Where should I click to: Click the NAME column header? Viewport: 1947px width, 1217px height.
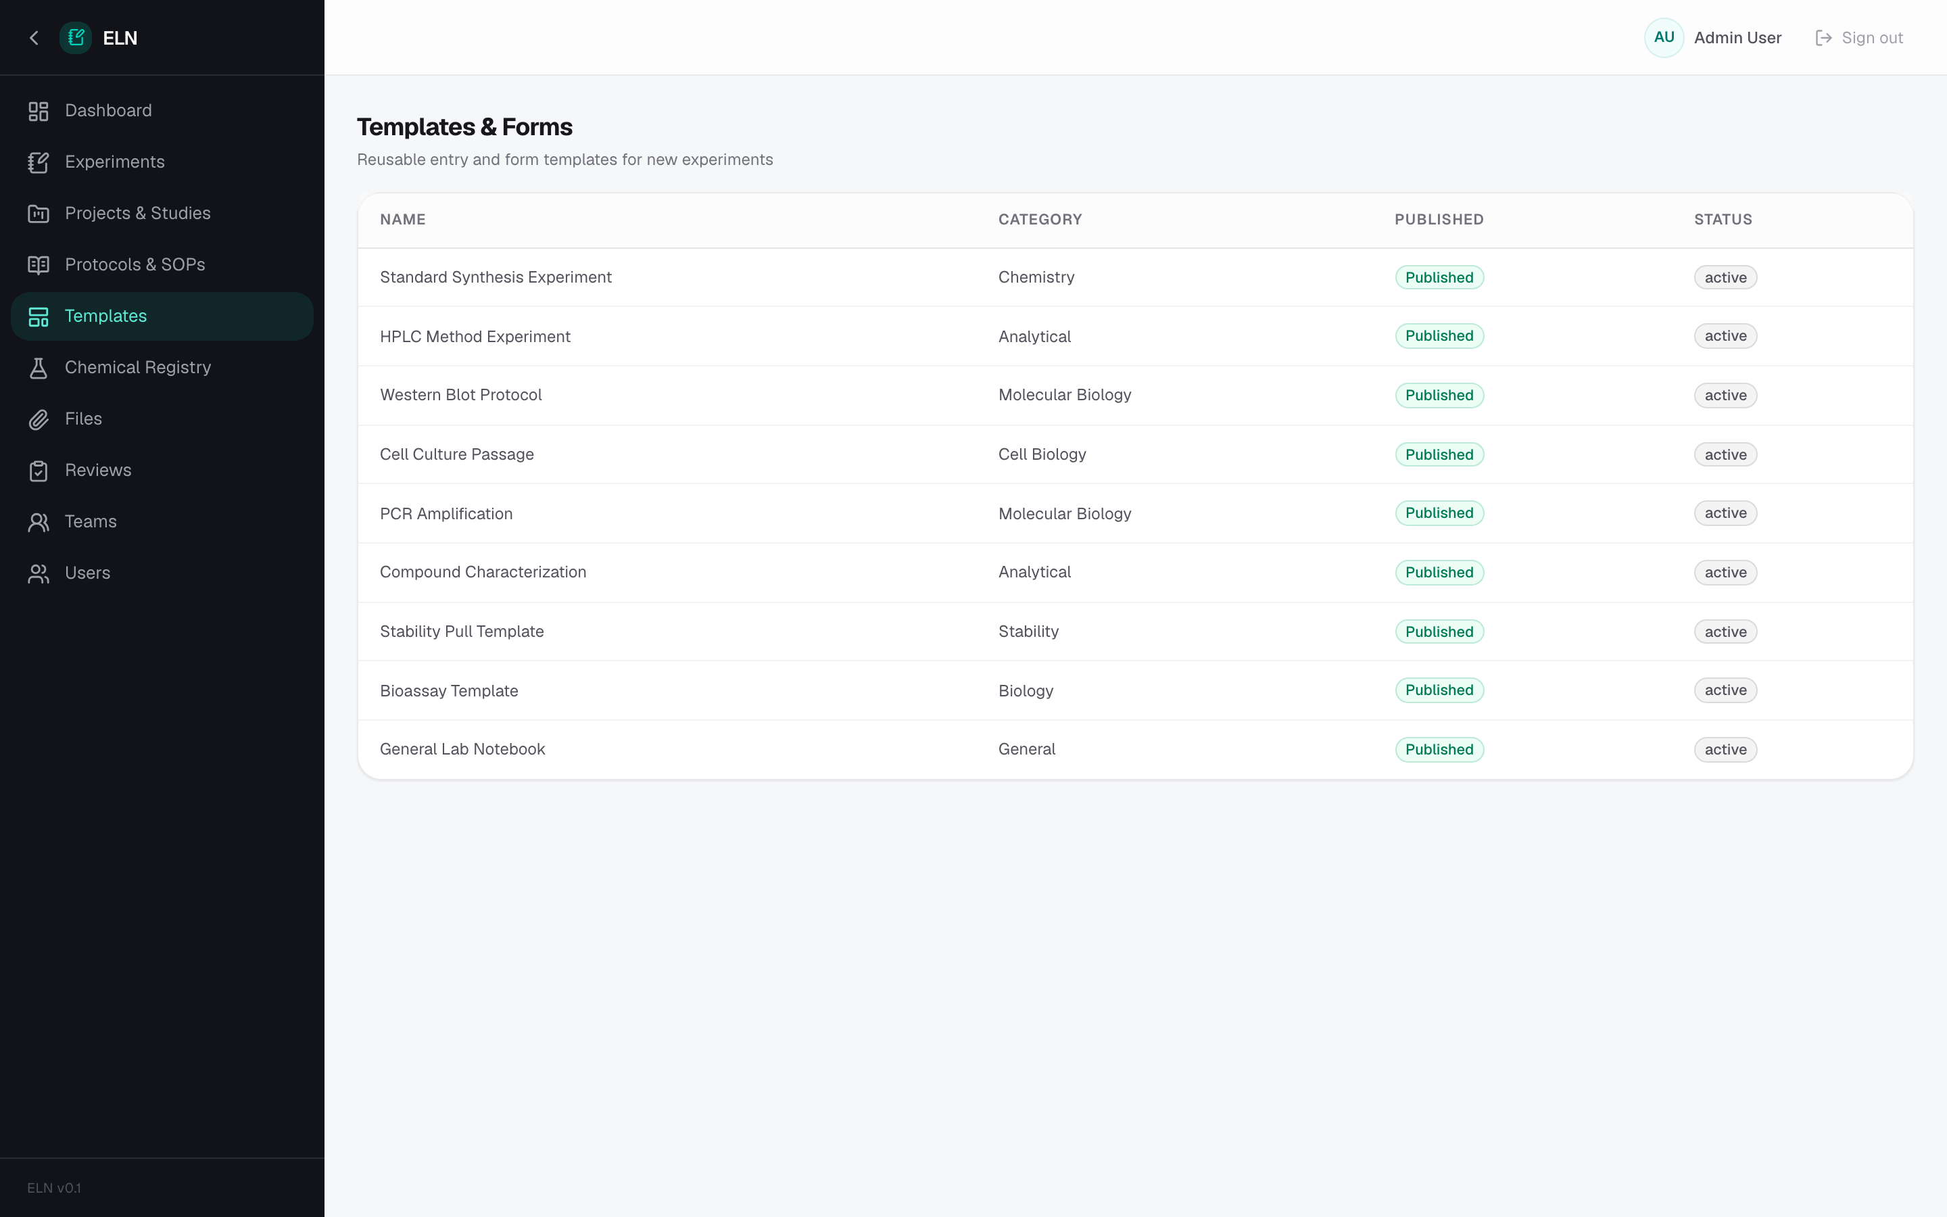(402, 220)
